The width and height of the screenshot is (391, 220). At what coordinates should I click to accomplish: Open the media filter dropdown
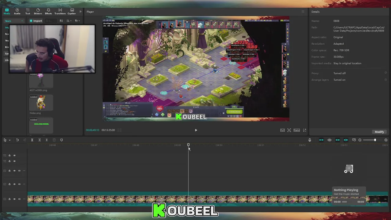(77, 21)
